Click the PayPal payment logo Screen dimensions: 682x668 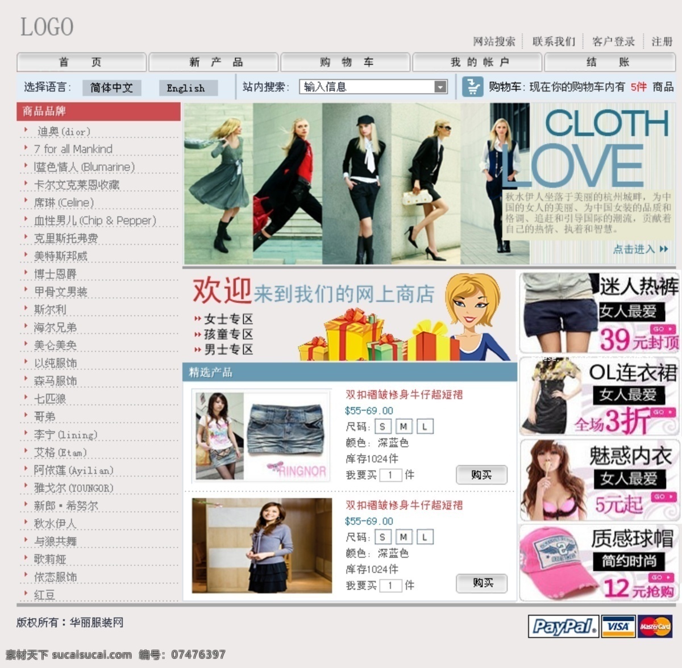563,627
